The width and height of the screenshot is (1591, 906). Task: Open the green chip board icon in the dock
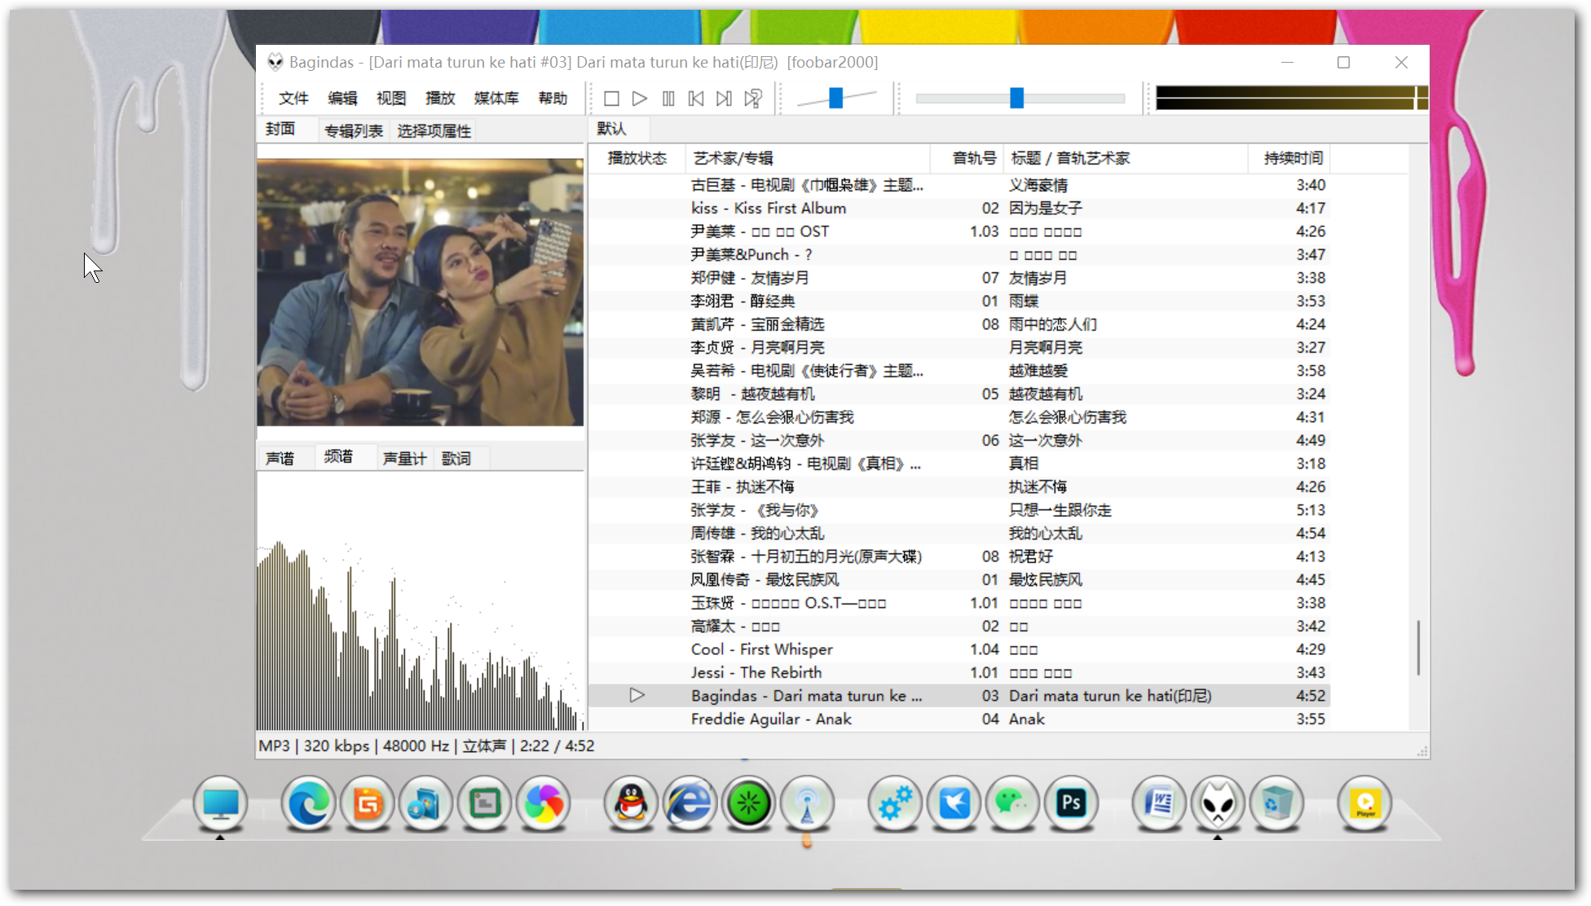(x=484, y=803)
